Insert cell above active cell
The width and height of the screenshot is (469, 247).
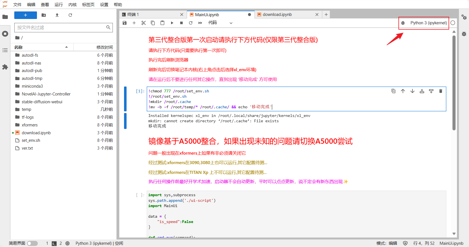(x=422, y=91)
